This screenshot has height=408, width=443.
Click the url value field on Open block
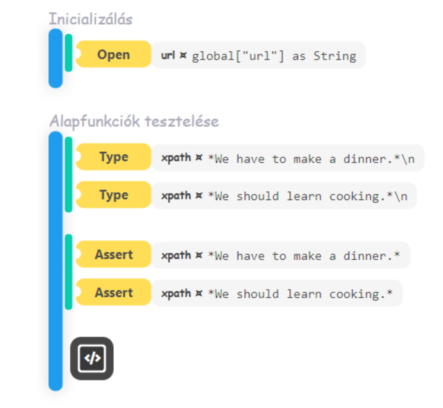pyautogui.click(x=273, y=55)
